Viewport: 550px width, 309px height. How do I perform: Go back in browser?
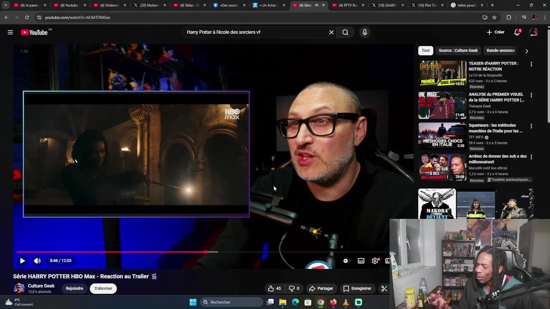(x=6, y=17)
